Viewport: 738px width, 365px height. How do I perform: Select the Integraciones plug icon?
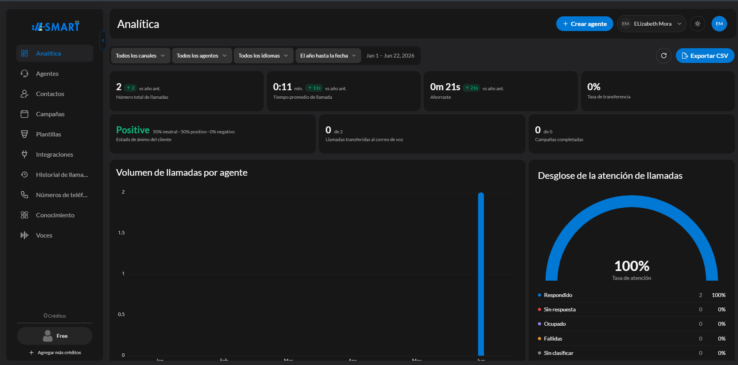tap(24, 154)
